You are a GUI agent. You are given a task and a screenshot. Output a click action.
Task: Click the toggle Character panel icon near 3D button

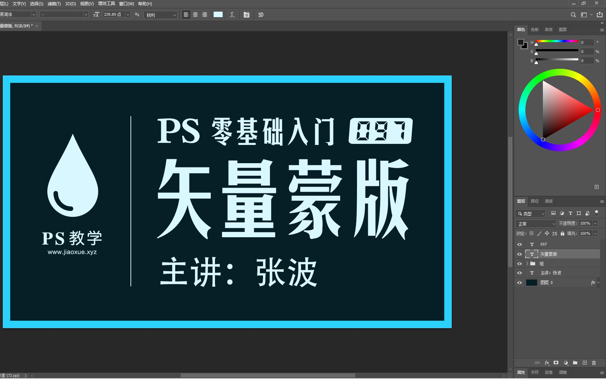point(246,14)
